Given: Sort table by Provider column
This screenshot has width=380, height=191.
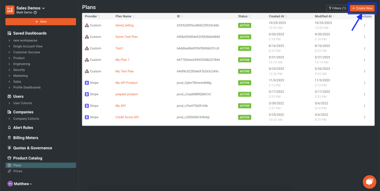Looking at the screenshot, I should coord(92,17).
